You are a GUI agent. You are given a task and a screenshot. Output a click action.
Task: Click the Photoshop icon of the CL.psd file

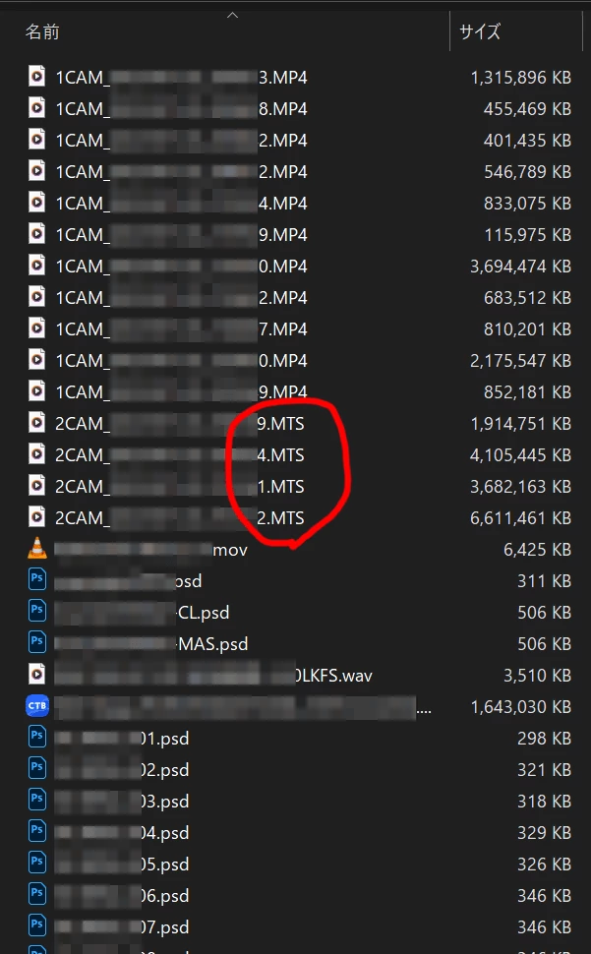click(37, 611)
